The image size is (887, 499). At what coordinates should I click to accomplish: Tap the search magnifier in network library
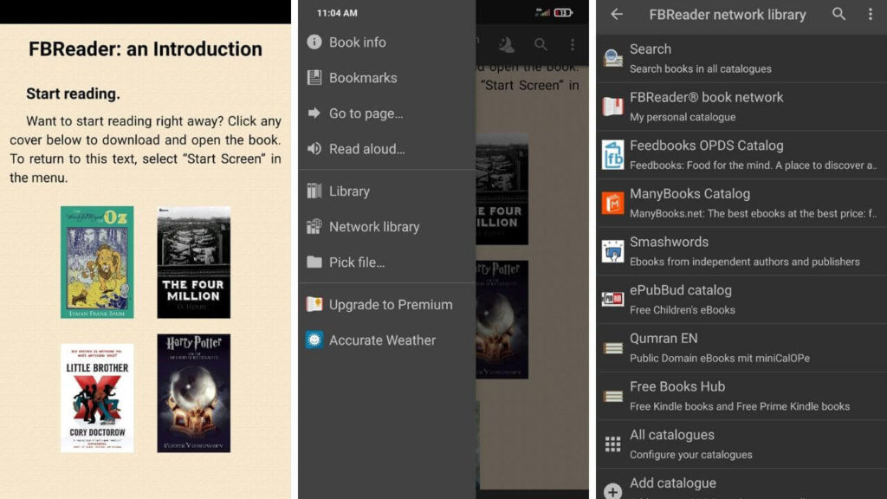click(x=838, y=15)
